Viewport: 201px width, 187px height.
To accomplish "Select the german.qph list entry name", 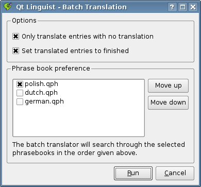I will pyautogui.click(x=44, y=101).
